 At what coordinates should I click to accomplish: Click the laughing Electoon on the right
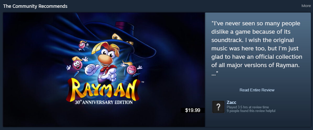131,69
